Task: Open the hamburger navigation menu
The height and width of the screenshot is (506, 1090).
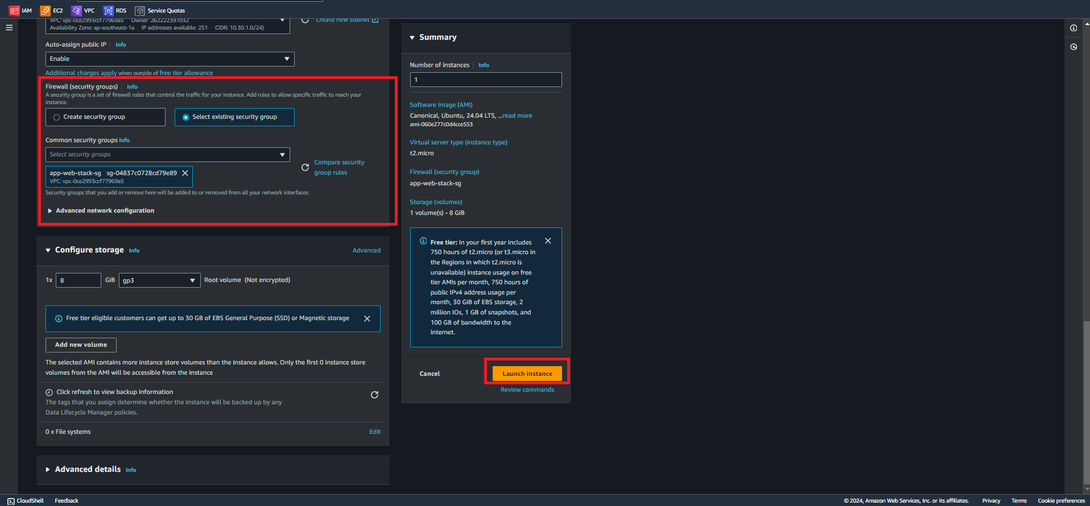Action: 9,27
